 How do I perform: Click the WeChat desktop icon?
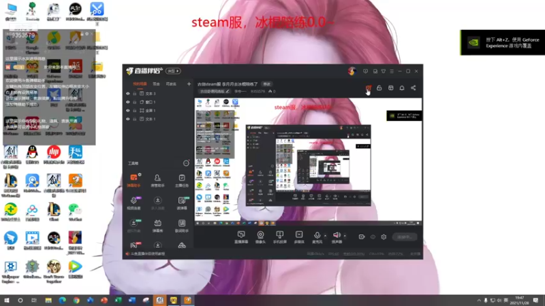pyautogui.click(x=75, y=212)
